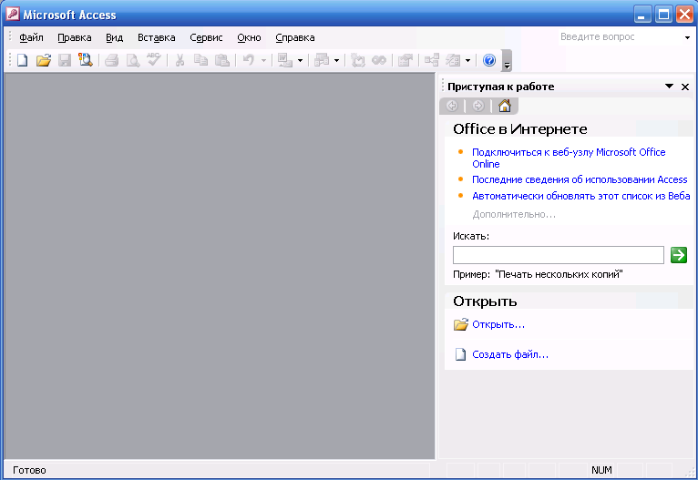
Task: Expand the Analyze dropdown arrow
Action: [336, 60]
